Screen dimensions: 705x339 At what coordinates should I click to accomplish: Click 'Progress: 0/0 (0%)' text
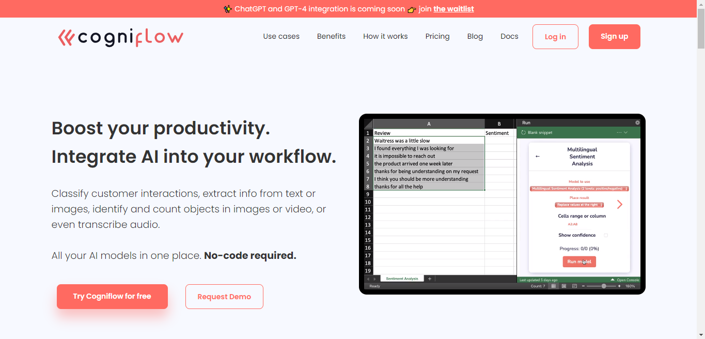pos(579,249)
